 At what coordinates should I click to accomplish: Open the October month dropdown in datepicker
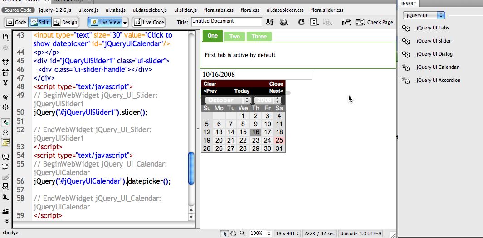[x=227, y=100]
